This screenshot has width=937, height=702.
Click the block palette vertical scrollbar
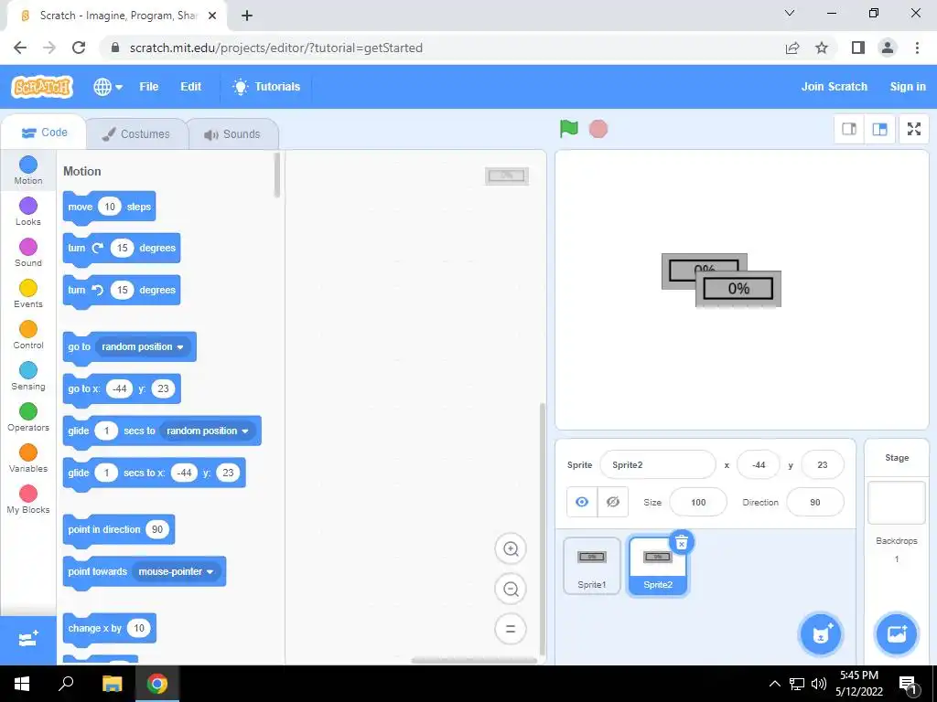tap(276, 175)
